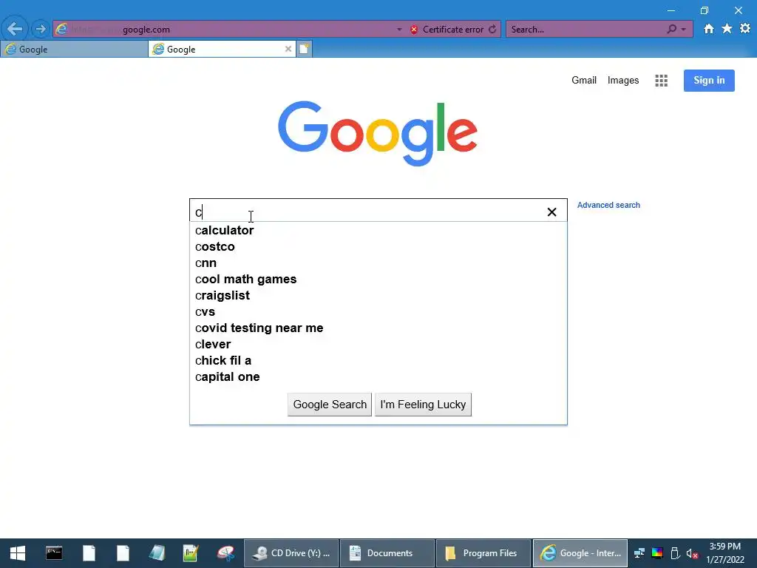Open the network tray icon
Image resolution: width=757 pixels, height=568 pixels.
639,553
